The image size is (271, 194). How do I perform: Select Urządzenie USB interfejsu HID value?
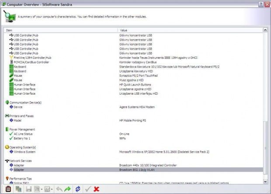139,93
